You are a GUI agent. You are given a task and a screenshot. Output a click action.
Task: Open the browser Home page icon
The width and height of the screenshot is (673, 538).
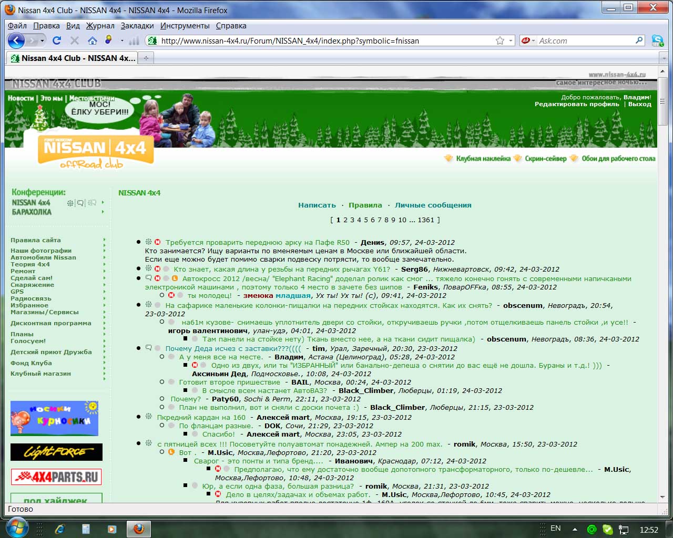[93, 40]
